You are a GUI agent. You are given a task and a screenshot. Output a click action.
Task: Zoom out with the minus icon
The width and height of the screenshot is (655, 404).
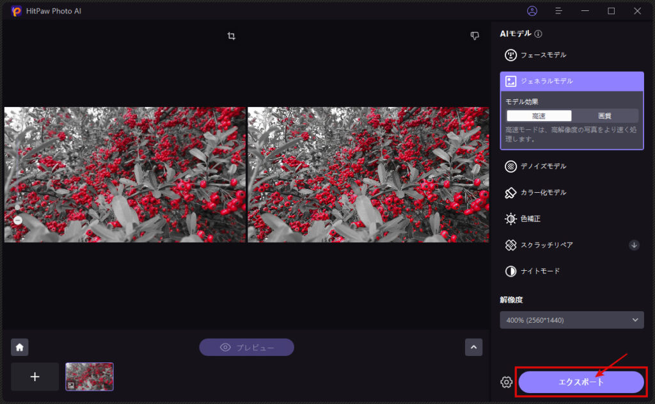pos(17,220)
